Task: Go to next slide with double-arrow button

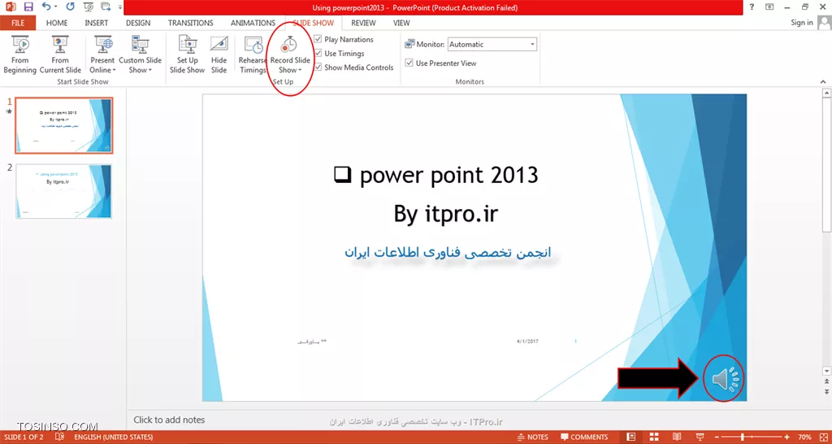Action: coord(826,391)
